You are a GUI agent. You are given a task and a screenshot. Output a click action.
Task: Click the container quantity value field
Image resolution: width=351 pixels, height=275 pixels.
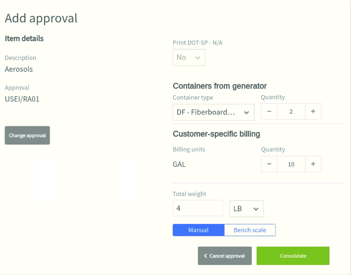pos(291,112)
